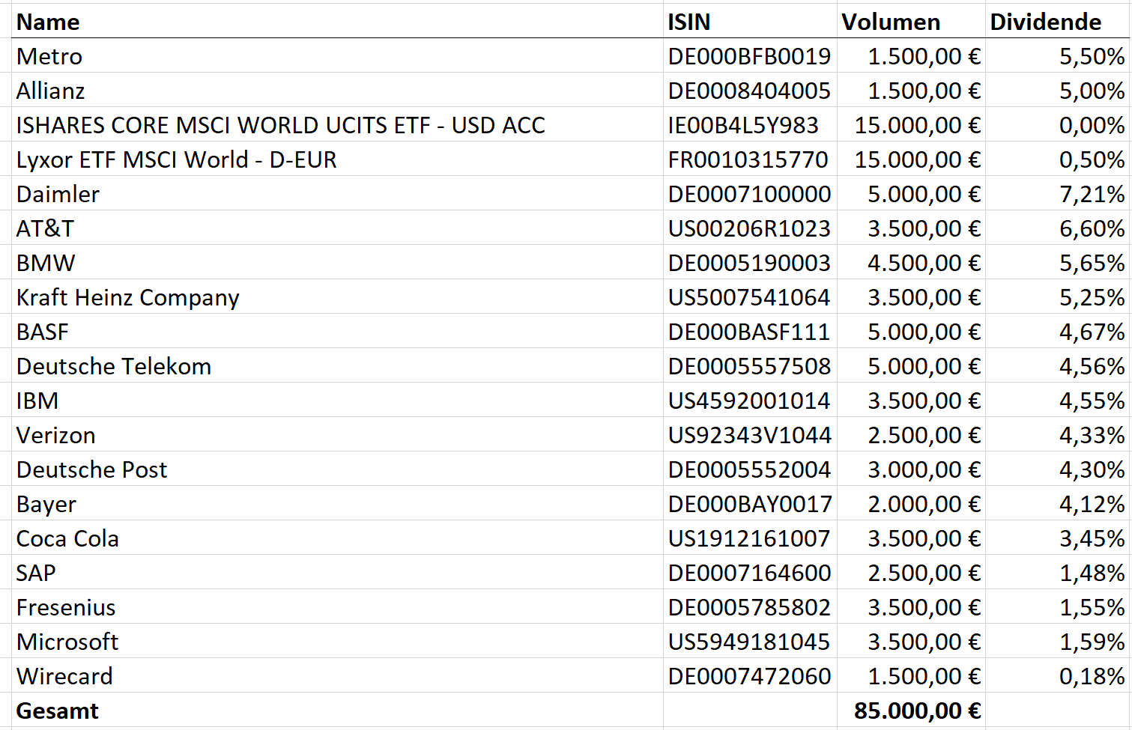Select BMW's volume 4.500,00 €
The image size is (1132, 730).
tap(923, 263)
